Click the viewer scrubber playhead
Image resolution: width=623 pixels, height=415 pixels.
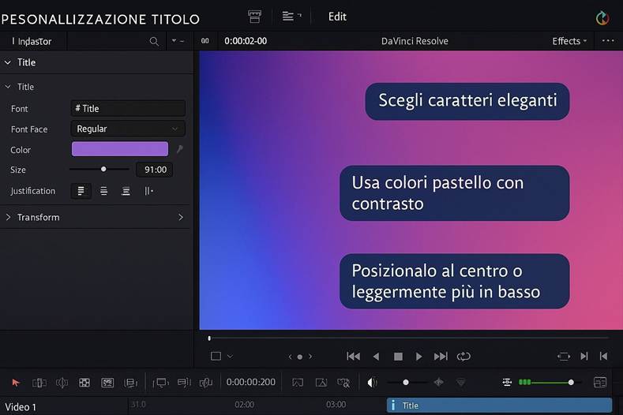[209, 338]
